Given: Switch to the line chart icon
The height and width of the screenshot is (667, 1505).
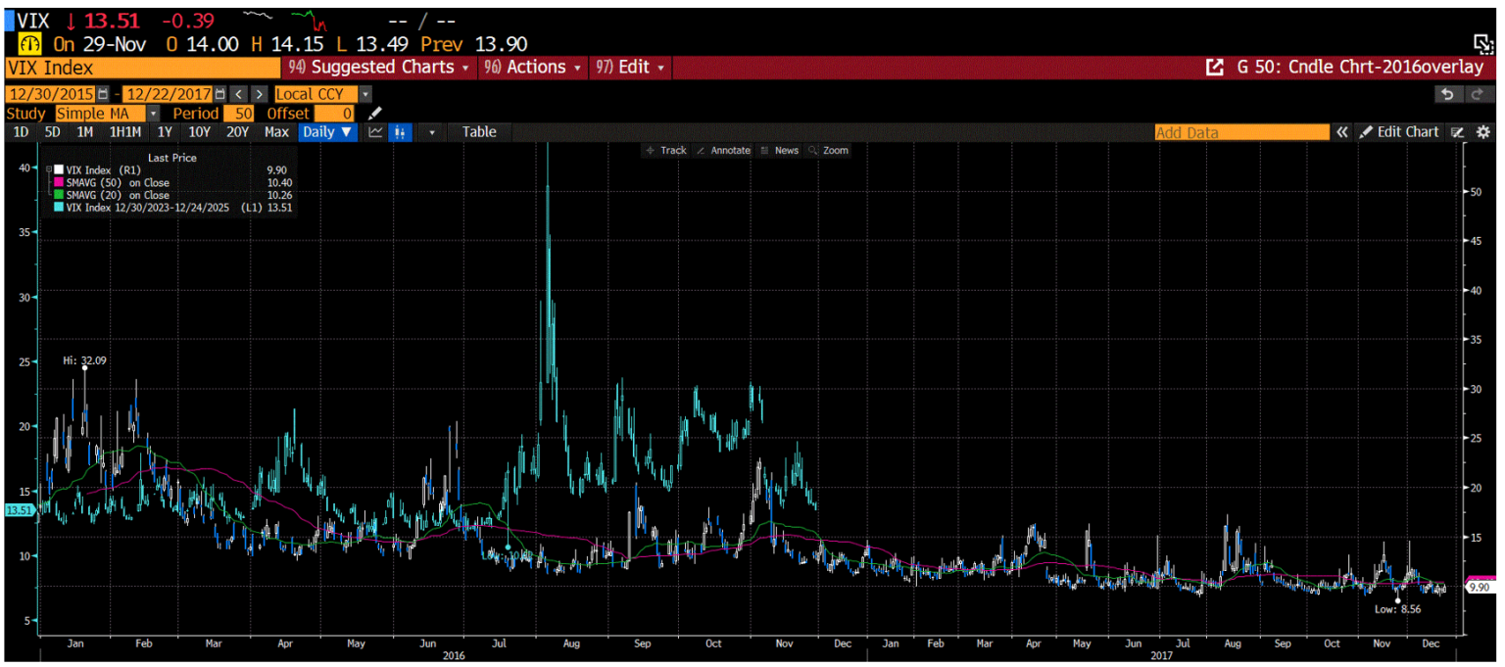Looking at the screenshot, I should point(375,132).
